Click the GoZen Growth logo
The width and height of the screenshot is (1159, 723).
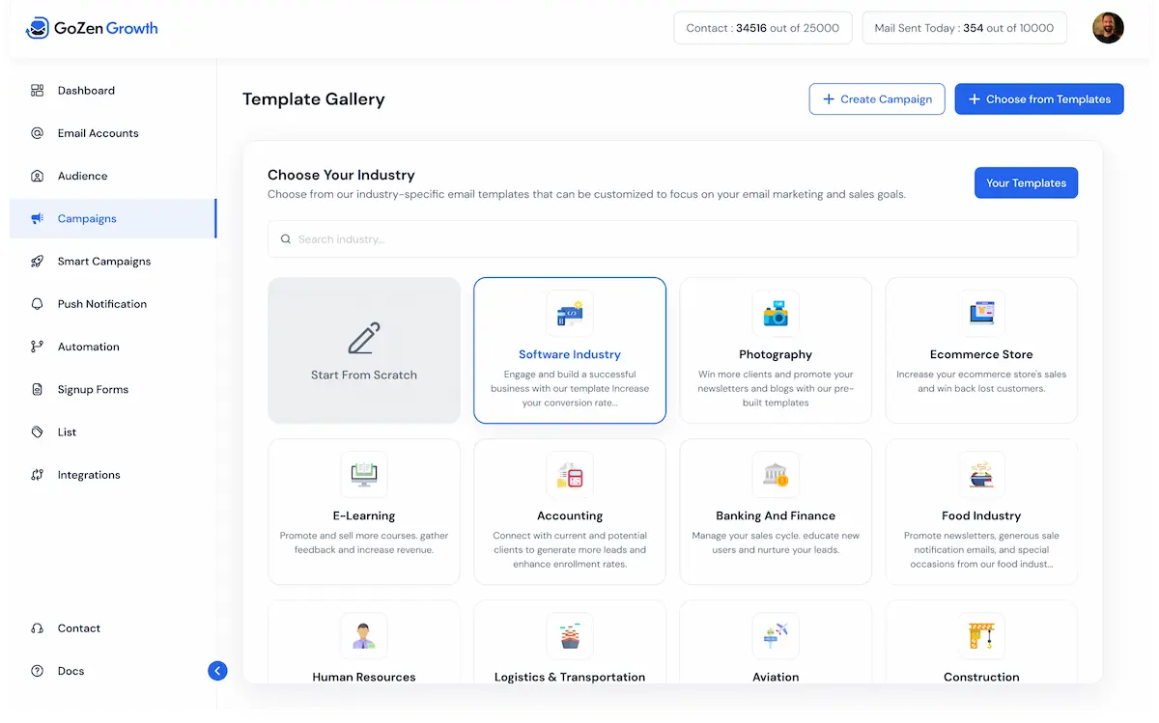[92, 28]
